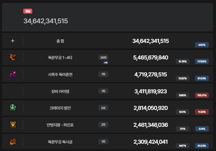216x151 pixels.
Task: Click the 크레이지 발칸 skill icon
Action: point(13,108)
